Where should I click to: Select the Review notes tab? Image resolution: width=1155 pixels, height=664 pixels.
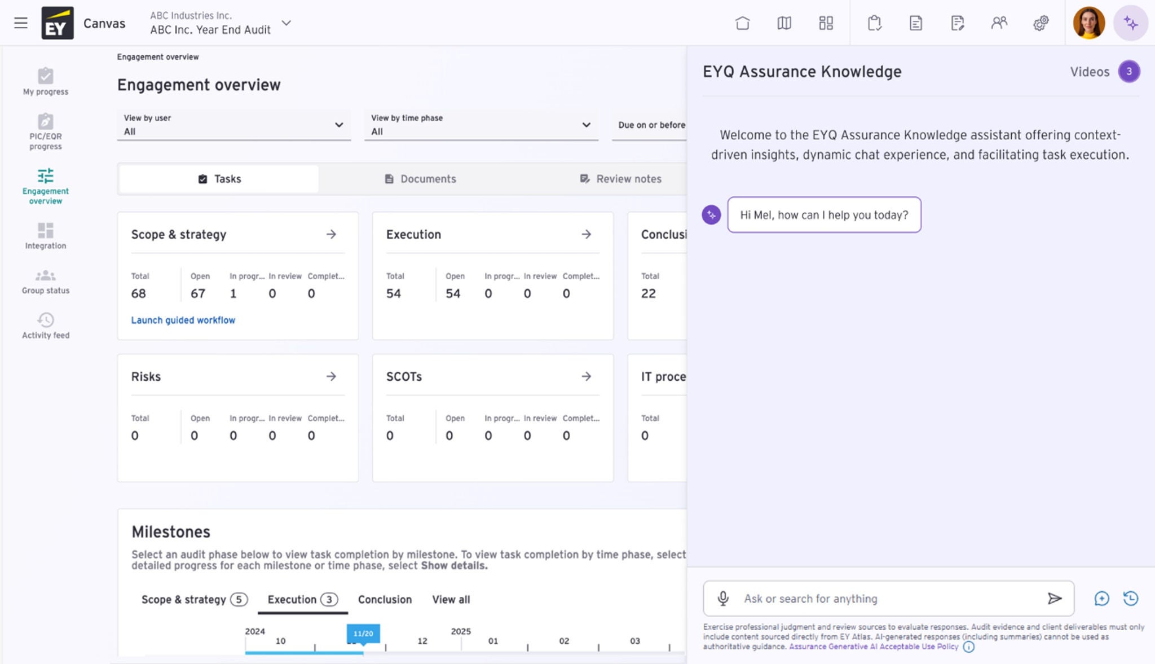[620, 179]
